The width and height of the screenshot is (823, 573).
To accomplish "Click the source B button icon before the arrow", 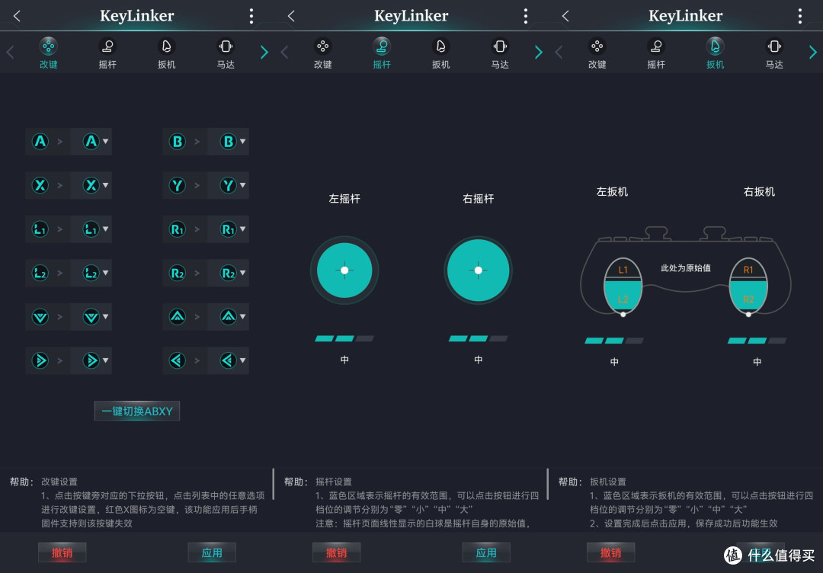I will click(x=178, y=141).
